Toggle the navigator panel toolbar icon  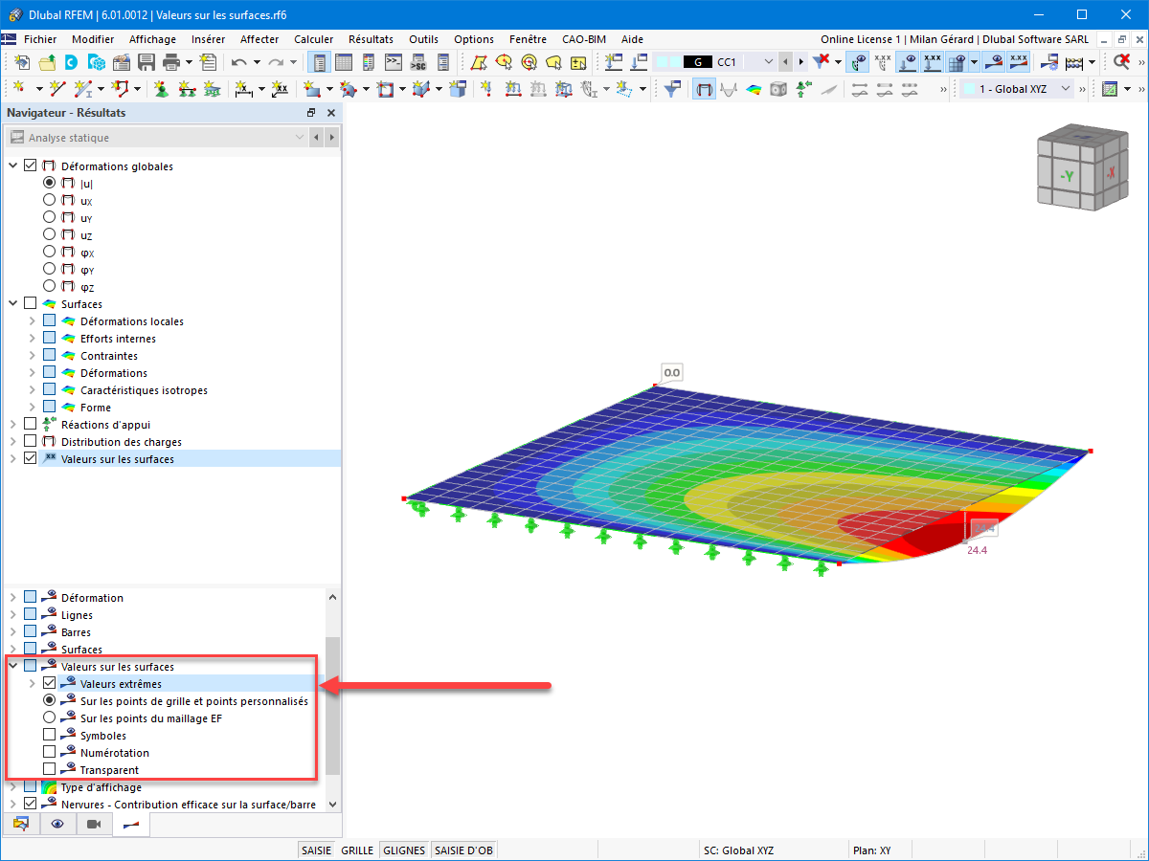click(318, 62)
